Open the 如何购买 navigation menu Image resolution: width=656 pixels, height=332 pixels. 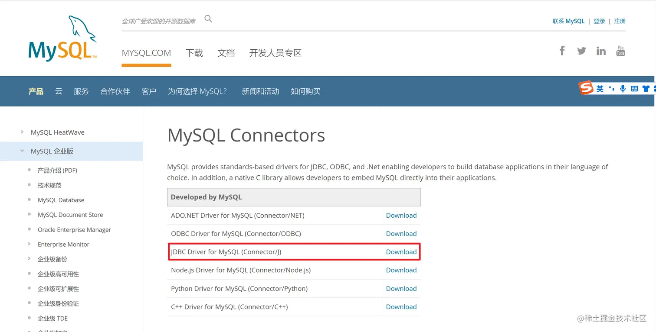[305, 91]
